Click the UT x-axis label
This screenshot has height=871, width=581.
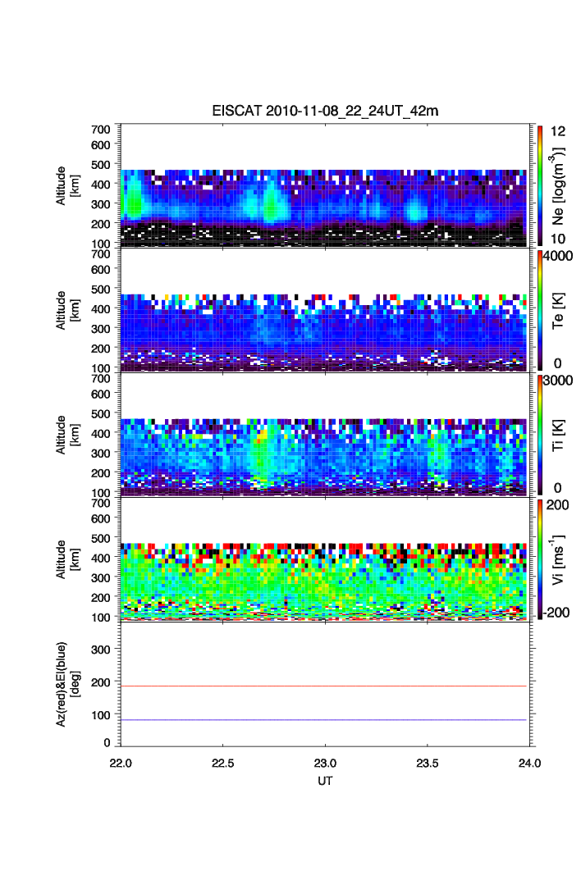(325, 781)
